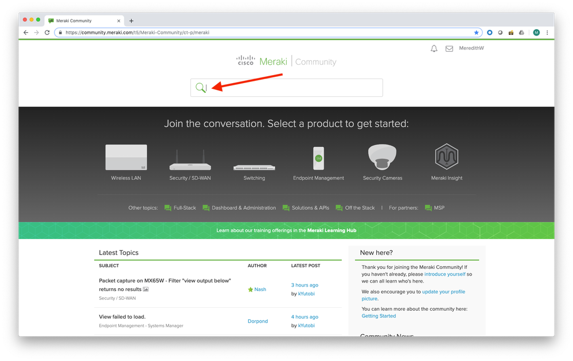Image resolution: width=573 pixels, height=361 pixels.
Task: Open the Meraki Insight product icon
Action: pyautogui.click(x=447, y=156)
